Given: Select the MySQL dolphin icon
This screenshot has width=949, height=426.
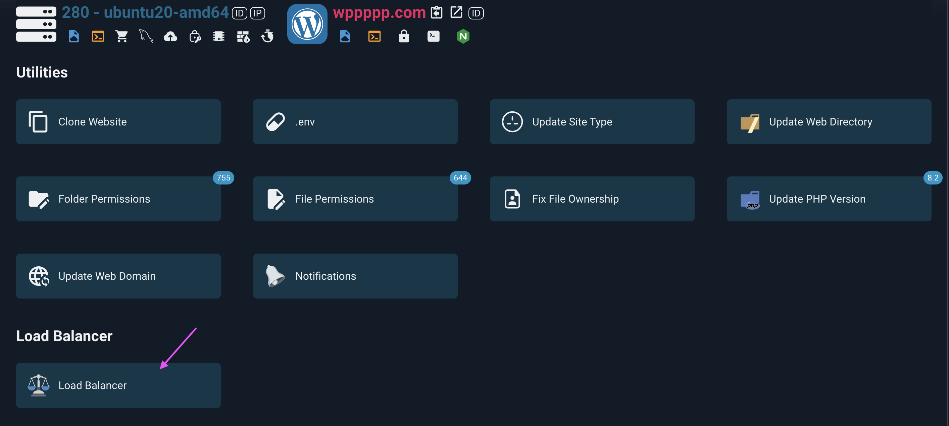Looking at the screenshot, I should (146, 36).
